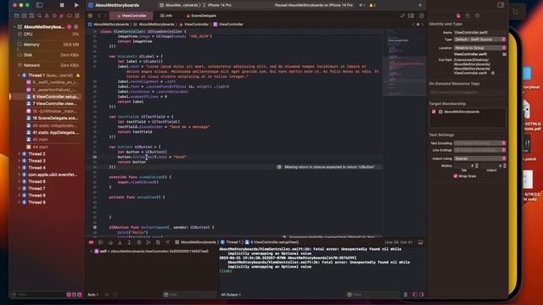Go back with the editor's left chevron
543x305 pixels.
[98, 15]
